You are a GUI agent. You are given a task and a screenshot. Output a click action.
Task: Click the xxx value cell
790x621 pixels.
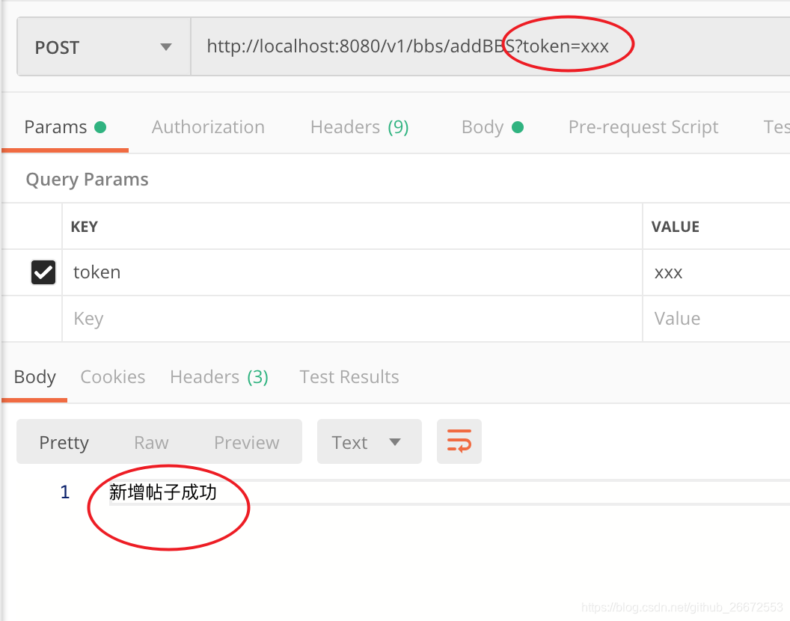[x=717, y=272]
